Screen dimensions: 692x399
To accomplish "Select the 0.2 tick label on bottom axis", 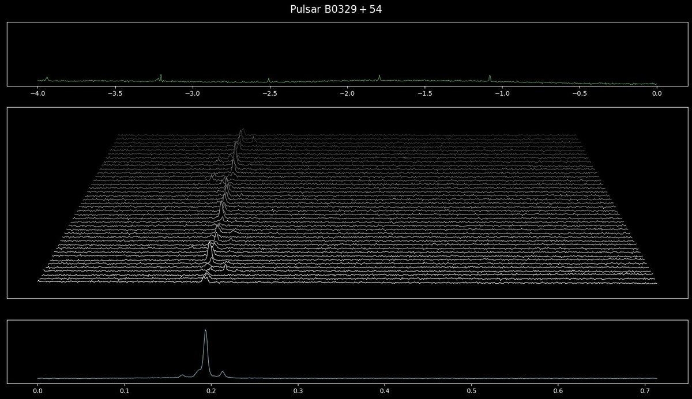I will click(212, 390).
